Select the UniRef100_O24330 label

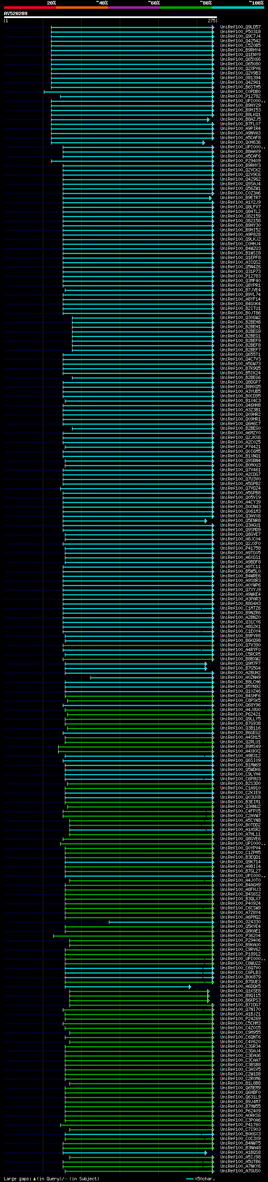pyautogui.click(x=240, y=922)
